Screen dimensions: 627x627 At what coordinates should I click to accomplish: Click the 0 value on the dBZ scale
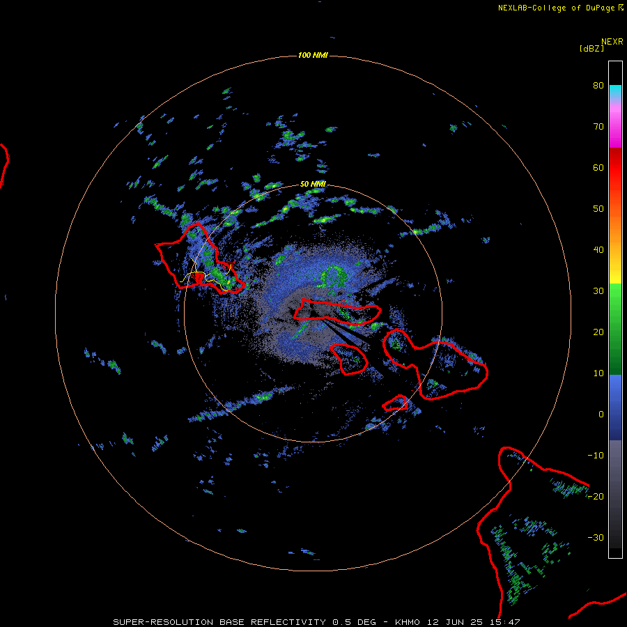coord(601,415)
